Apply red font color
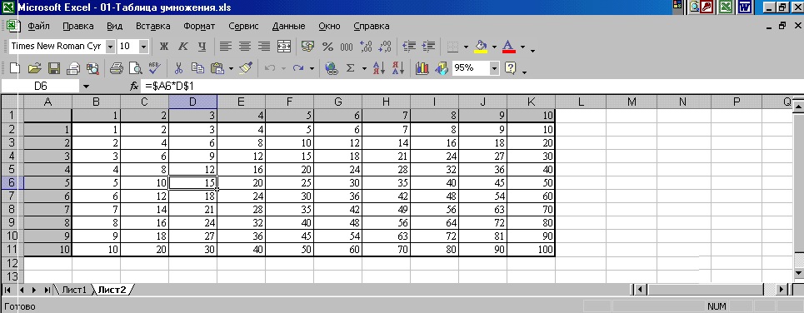Screen dimensions: 804x313 pyautogui.click(x=509, y=46)
